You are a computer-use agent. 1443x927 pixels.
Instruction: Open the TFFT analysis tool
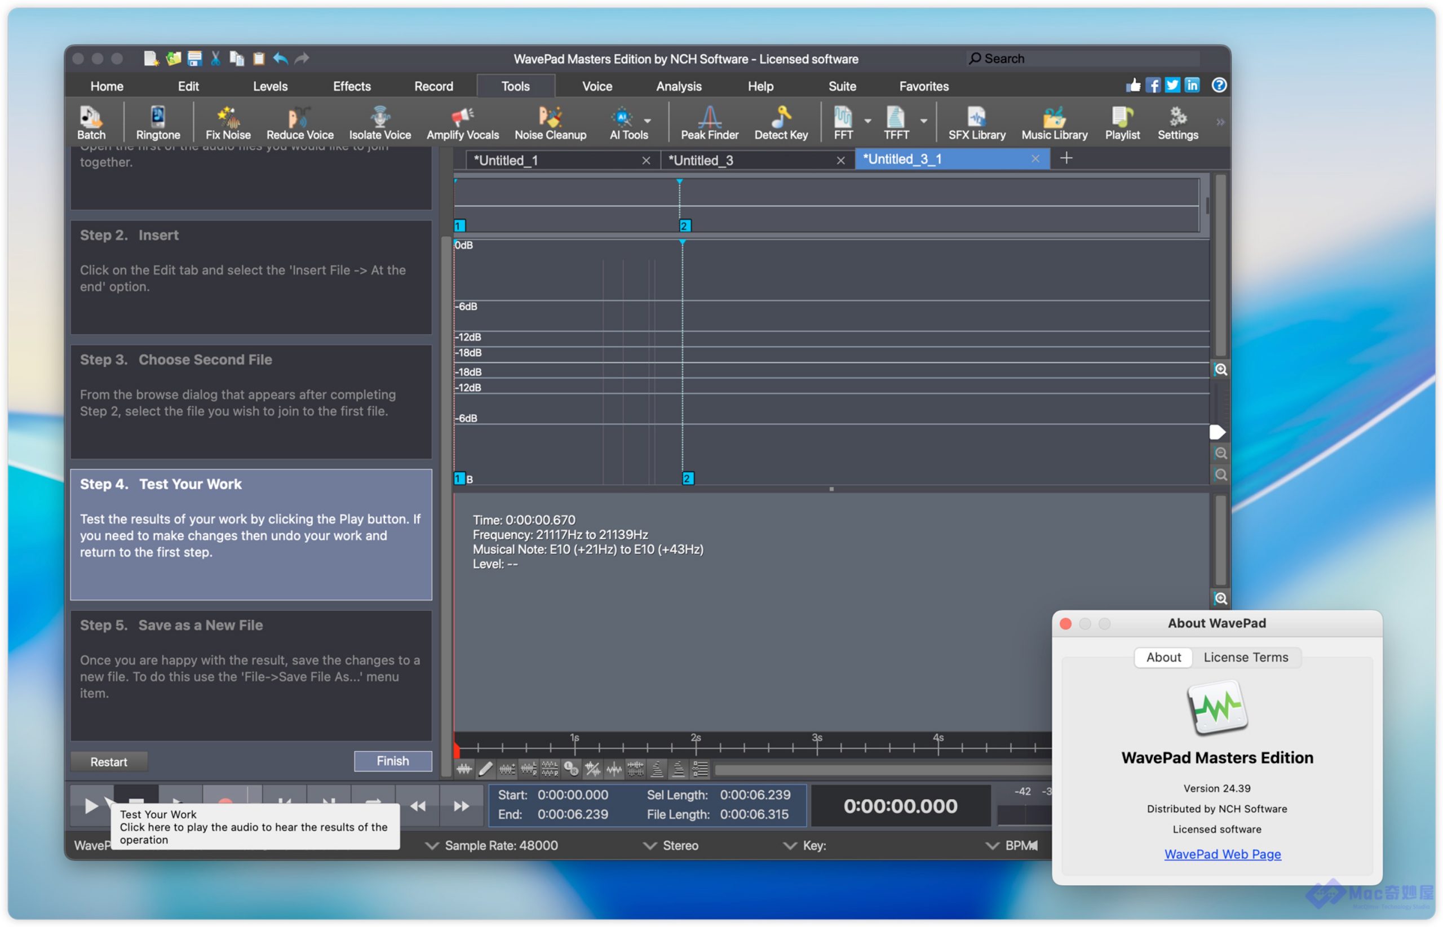(896, 123)
